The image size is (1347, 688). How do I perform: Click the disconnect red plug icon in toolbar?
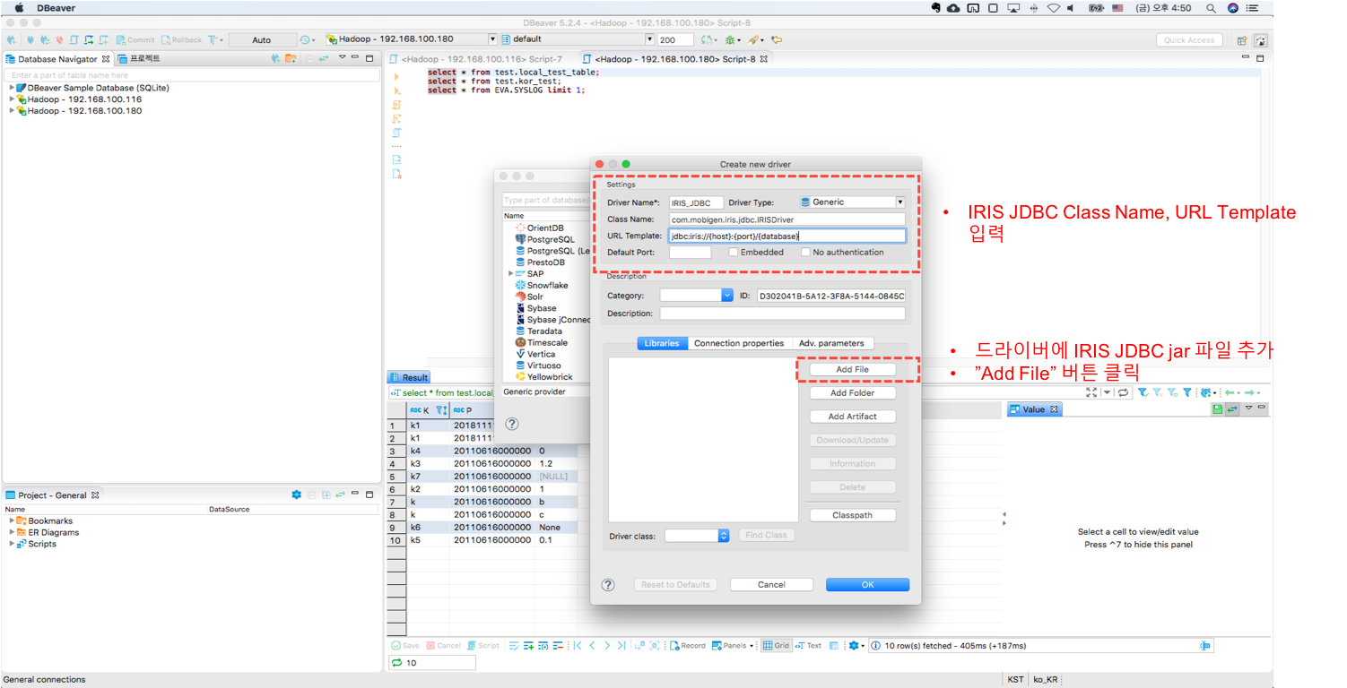59,39
